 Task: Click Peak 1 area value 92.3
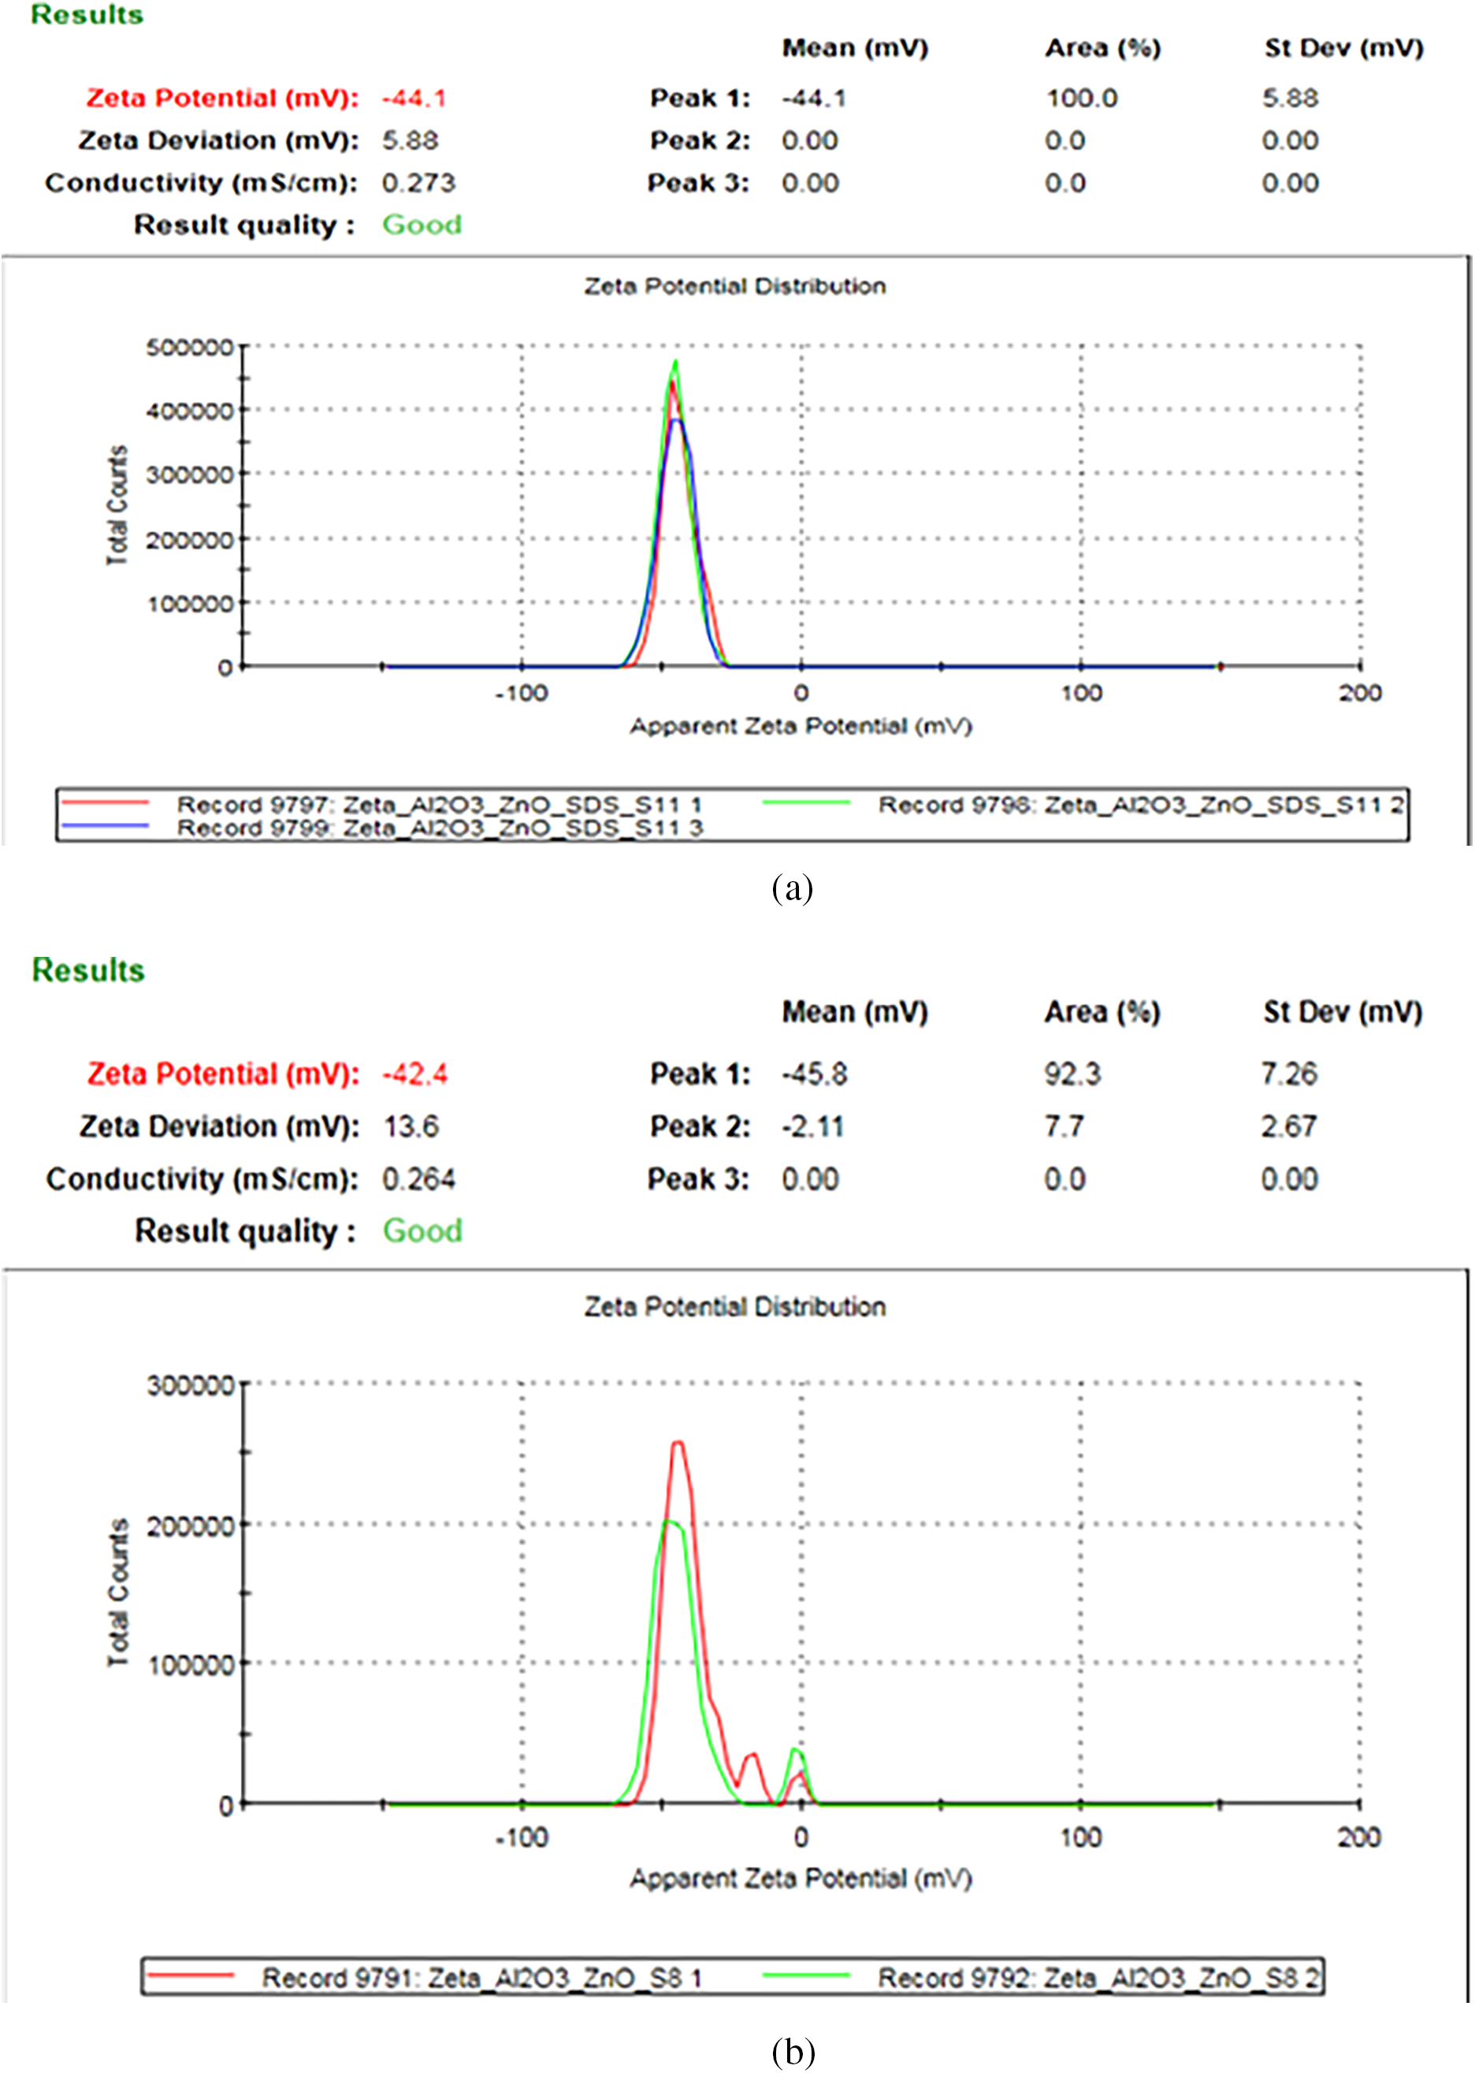point(1072,1074)
